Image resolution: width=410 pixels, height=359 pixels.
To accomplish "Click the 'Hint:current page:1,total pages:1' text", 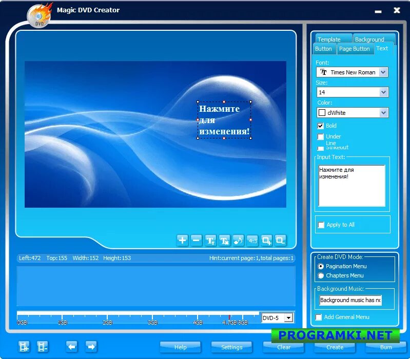I will pyautogui.click(x=251, y=258).
